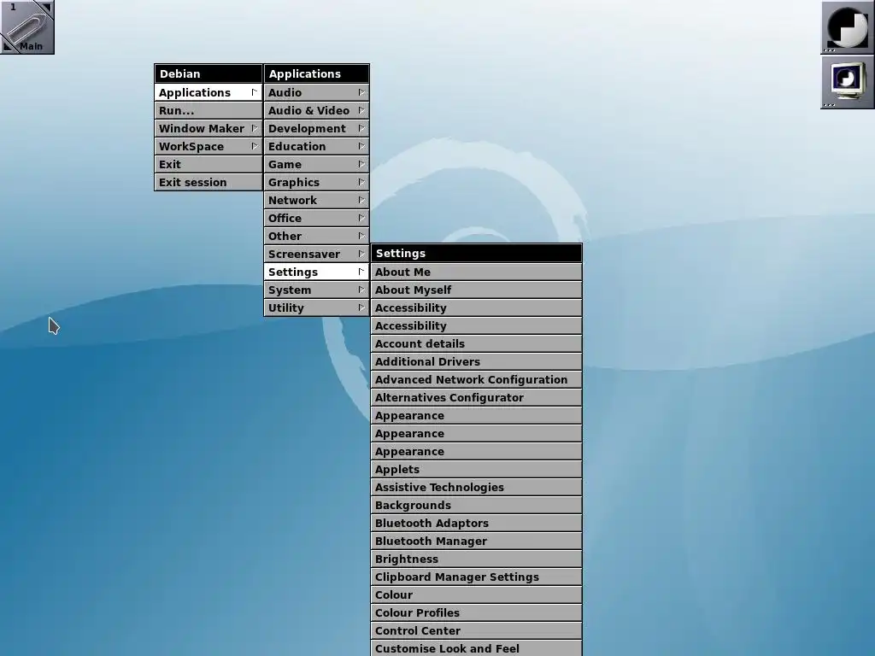875x656 pixels.
Task: Expand the Education submenu arrow
Action: [x=361, y=146]
